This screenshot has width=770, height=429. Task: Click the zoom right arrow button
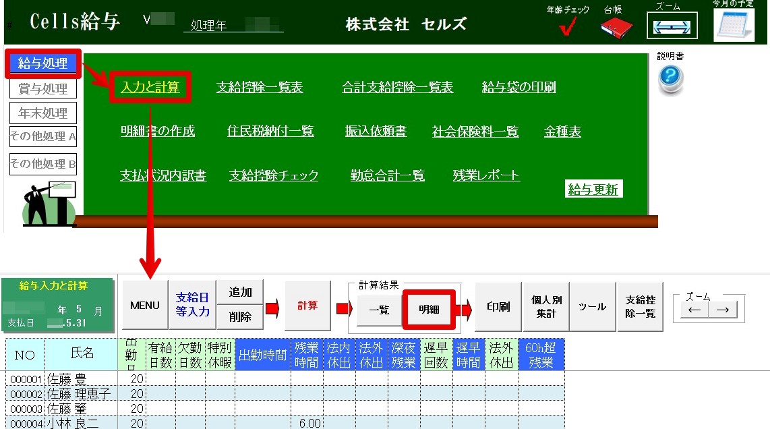722,310
